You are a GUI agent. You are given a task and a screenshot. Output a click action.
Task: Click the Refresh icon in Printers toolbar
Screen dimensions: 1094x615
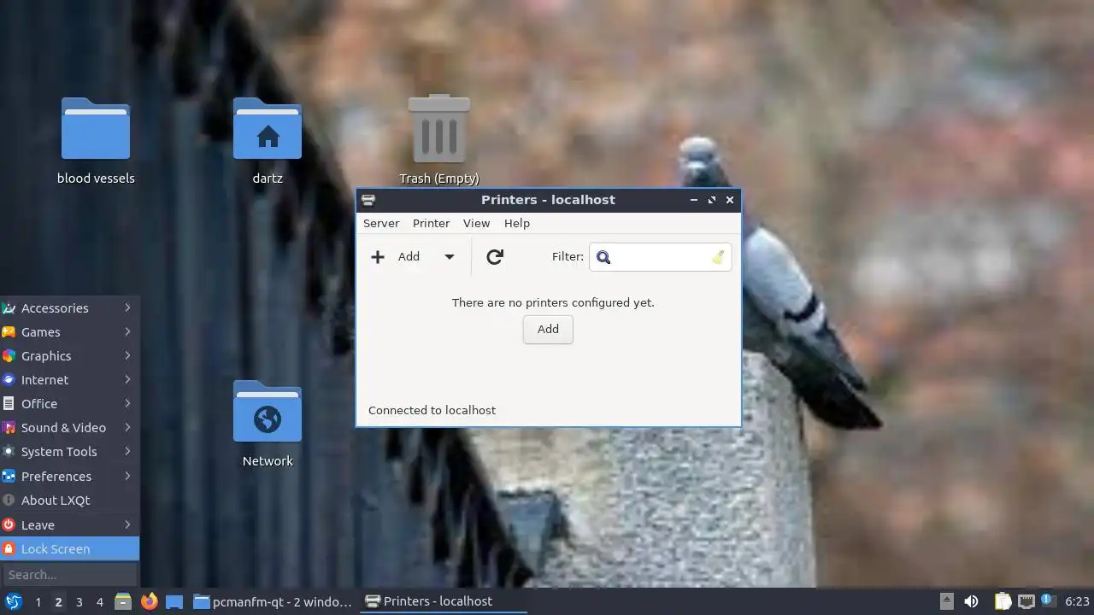[x=494, y=256]
